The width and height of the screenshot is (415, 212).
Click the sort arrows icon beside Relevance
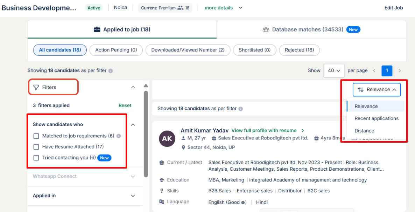point(360,90)
